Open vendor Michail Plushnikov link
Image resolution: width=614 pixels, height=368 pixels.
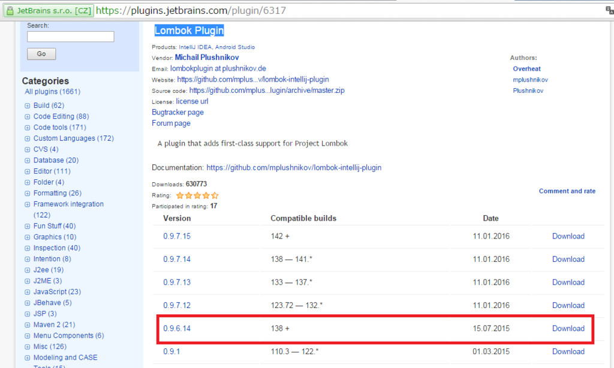(207, 58)
